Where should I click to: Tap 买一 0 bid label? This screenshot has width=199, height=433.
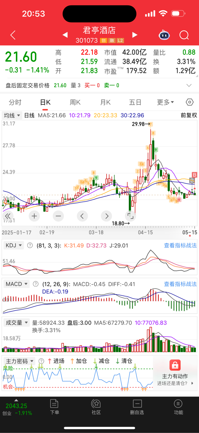pyautogui.click(x=92, y=85)
